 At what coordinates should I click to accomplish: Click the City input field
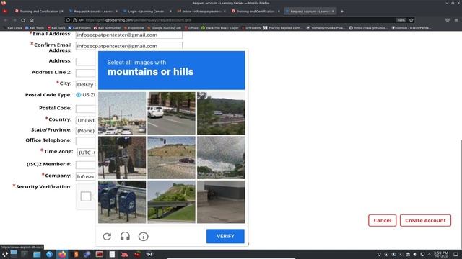pyautogui.click(x=86, y=85)
